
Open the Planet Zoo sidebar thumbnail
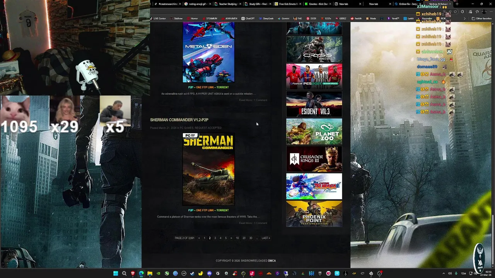click(x=314, y=131)
